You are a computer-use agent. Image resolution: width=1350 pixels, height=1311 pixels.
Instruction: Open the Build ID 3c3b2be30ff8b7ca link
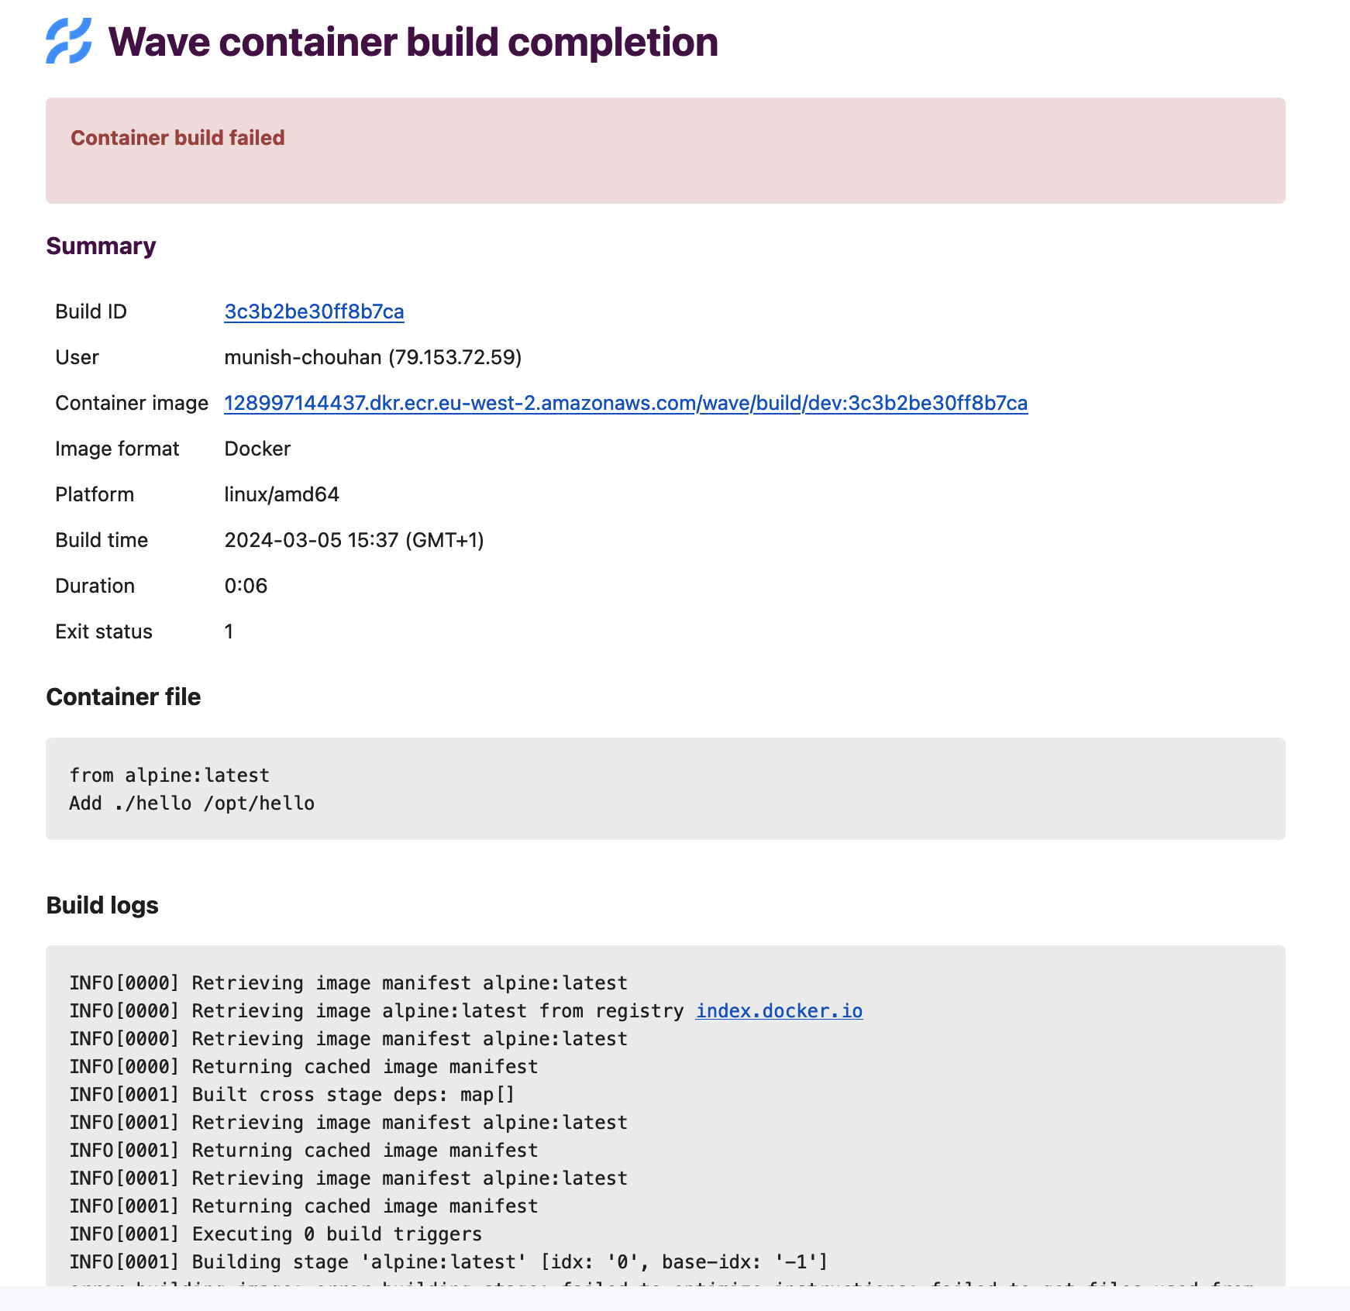[314, 311]
